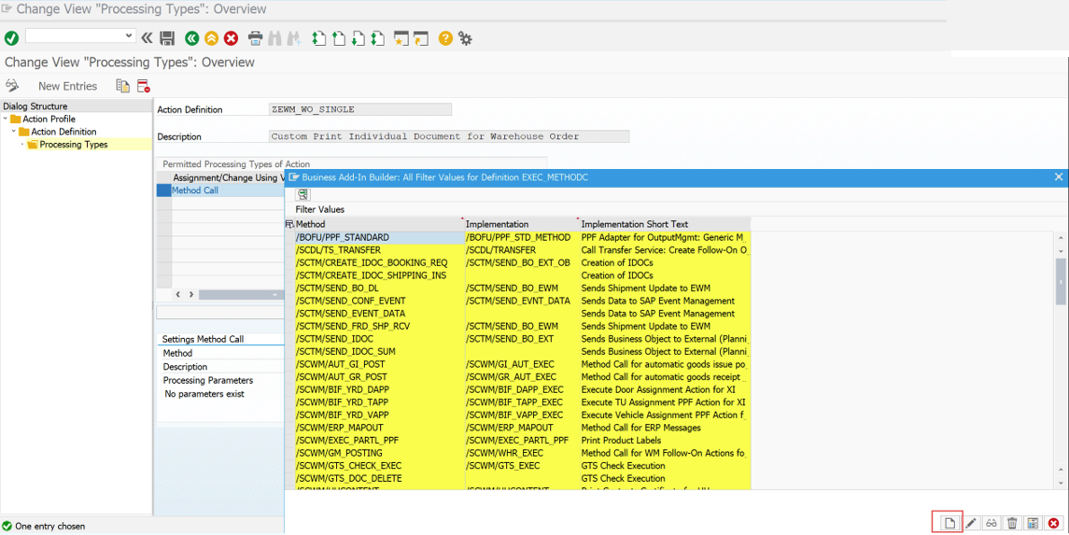Open customize local layout gear icon

[x=465, y=38]
